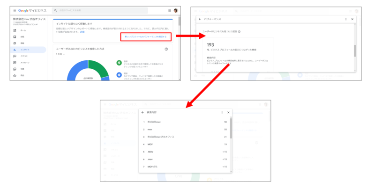Screen dimensions: 375x188
Task: Select rank 5 keyword .MOV
Action: coord(150,152)
